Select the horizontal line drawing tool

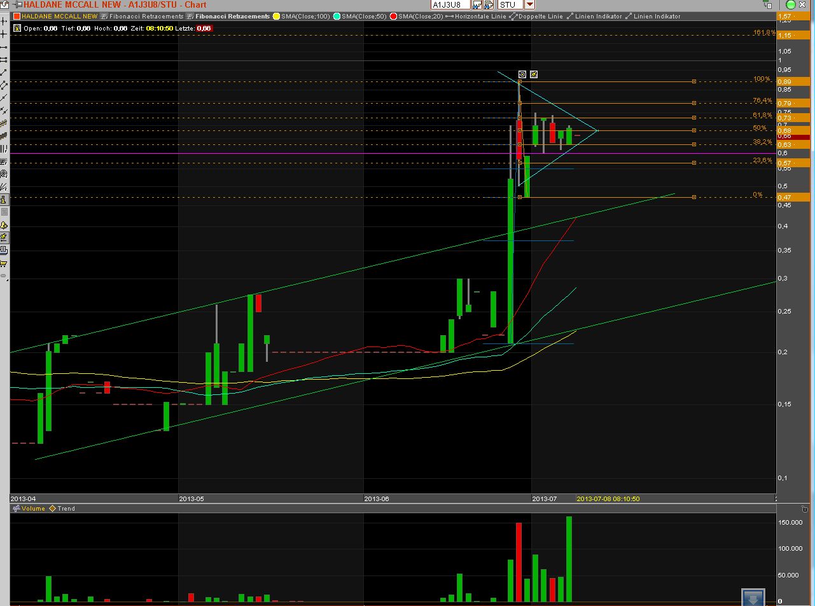(x=4, y=48)
